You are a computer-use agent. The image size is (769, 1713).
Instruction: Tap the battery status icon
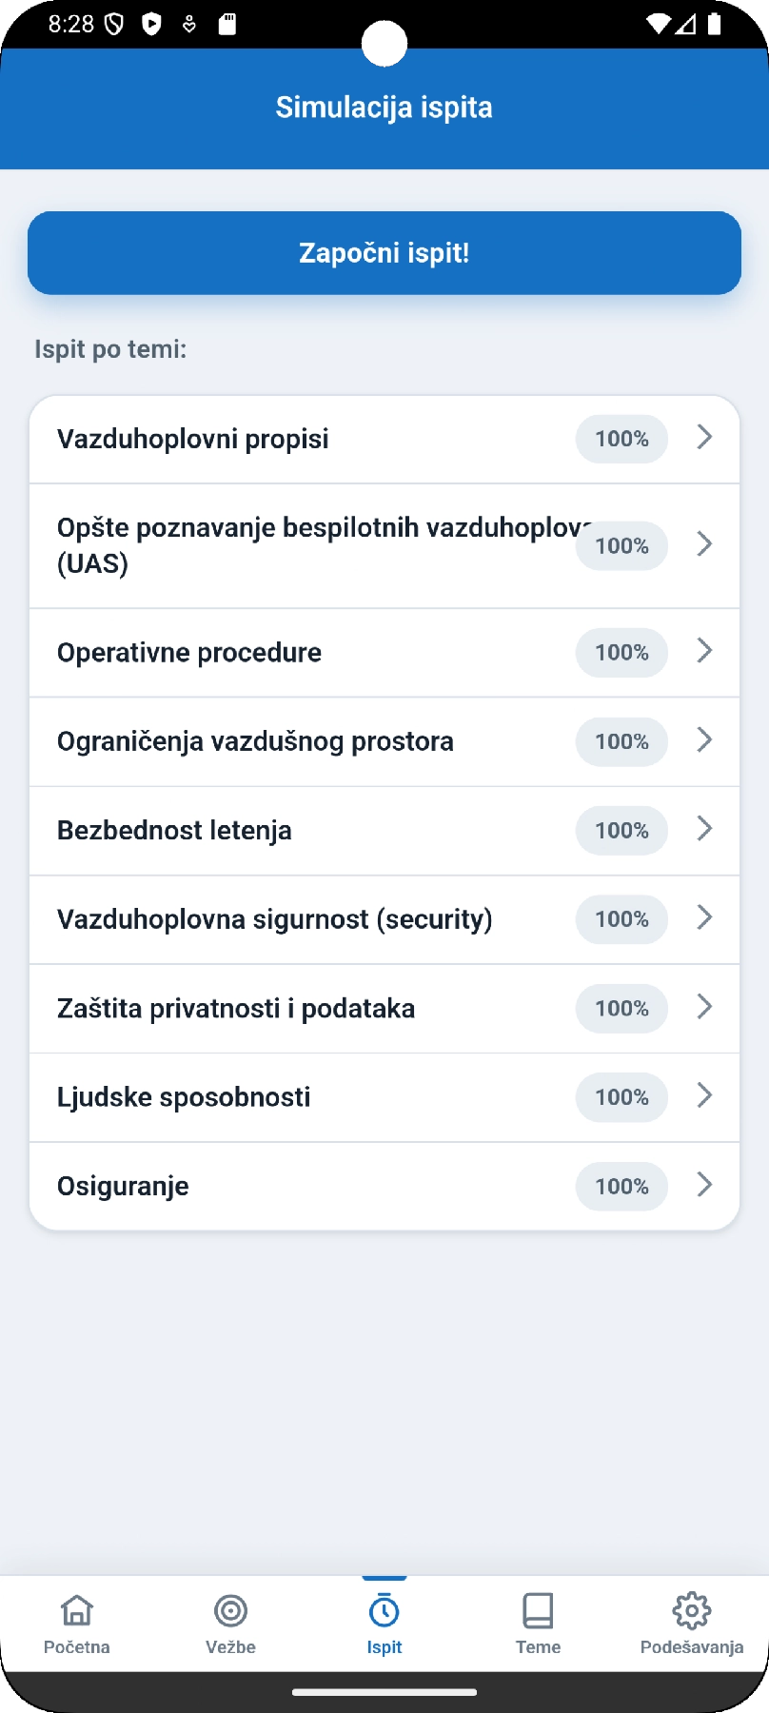click(x=715, y=24)
